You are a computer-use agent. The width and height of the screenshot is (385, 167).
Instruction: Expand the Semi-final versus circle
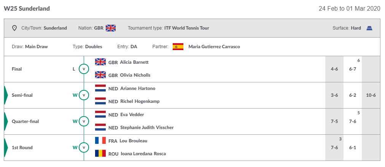(84, 95)
